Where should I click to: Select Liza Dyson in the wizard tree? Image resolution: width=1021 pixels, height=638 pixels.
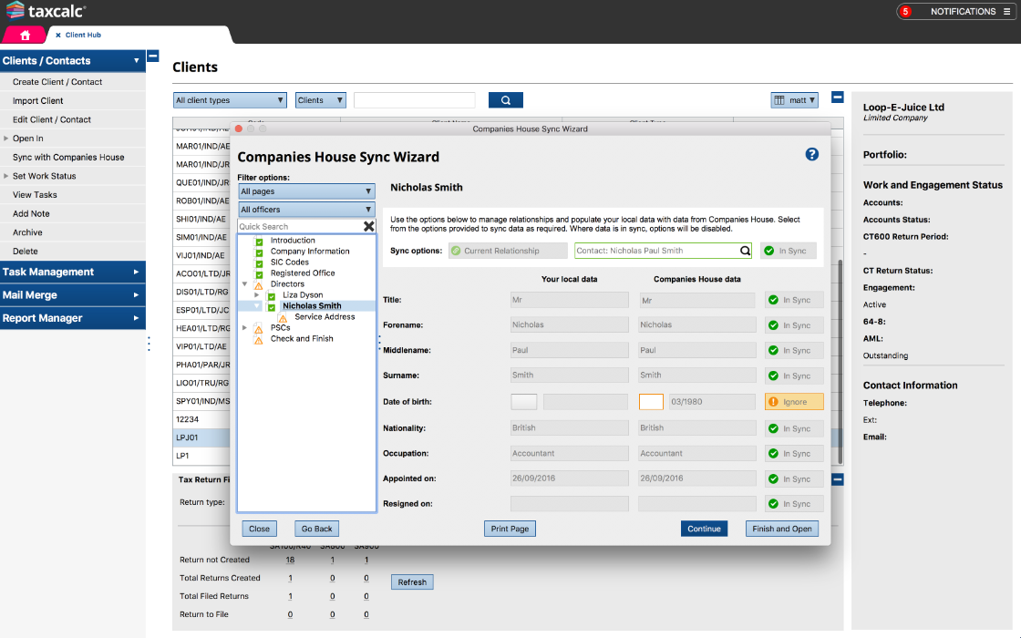coord(303,295)
